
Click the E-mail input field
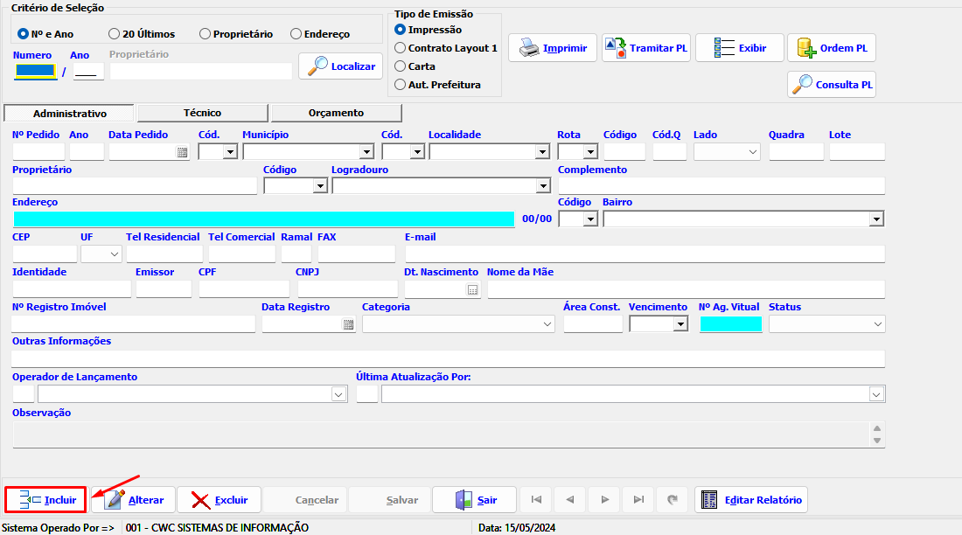[x=645, y=254]
